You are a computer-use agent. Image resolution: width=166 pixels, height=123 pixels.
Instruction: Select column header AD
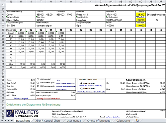click(141, 2)
